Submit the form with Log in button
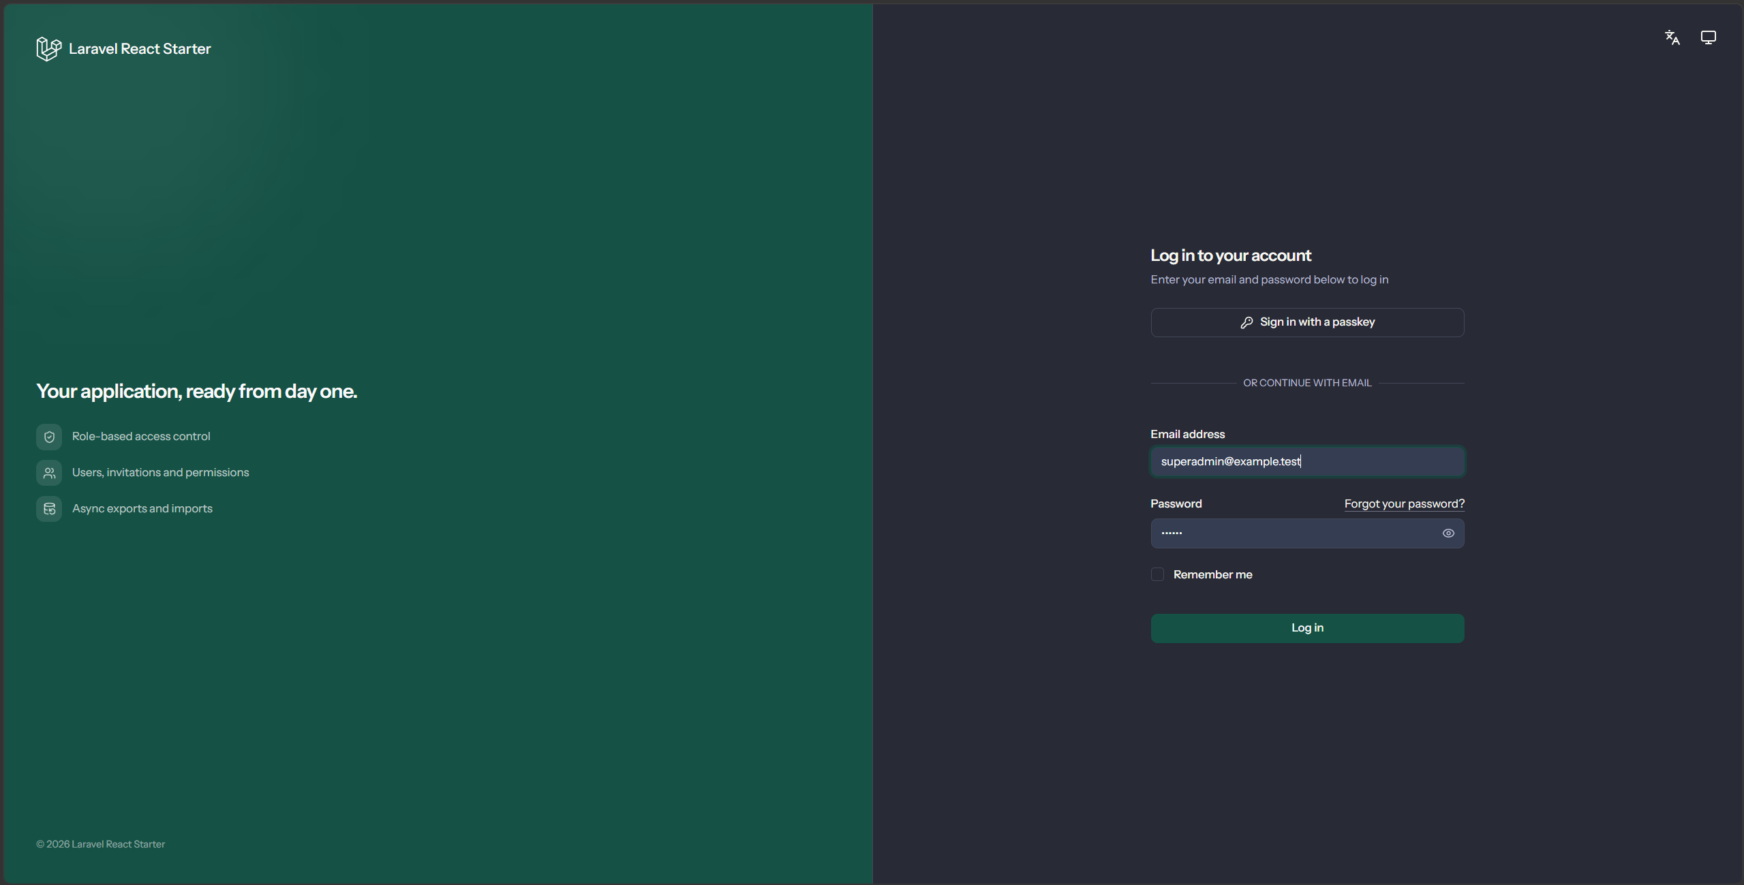 pos(1307,628)
